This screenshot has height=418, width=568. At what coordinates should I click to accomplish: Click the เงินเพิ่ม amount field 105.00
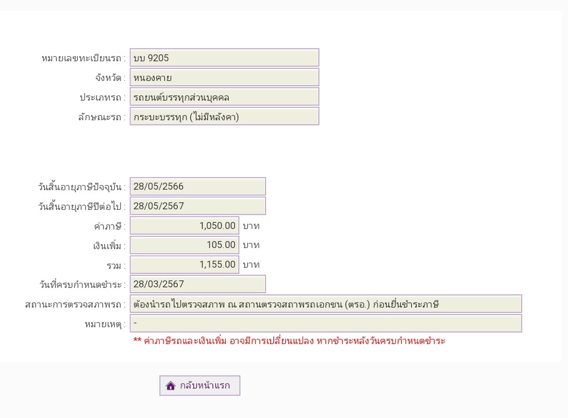(x=184, y=245)
